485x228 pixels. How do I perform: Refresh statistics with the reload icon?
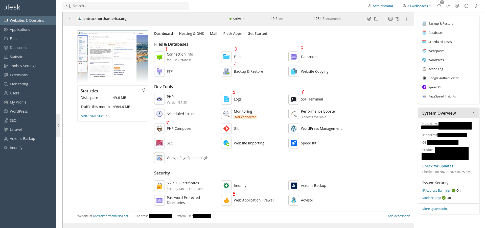click(144, 90)
